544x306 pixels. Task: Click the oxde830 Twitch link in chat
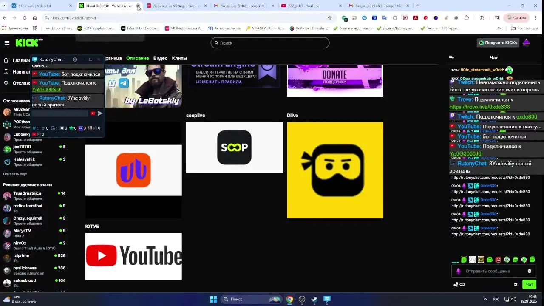527,117
